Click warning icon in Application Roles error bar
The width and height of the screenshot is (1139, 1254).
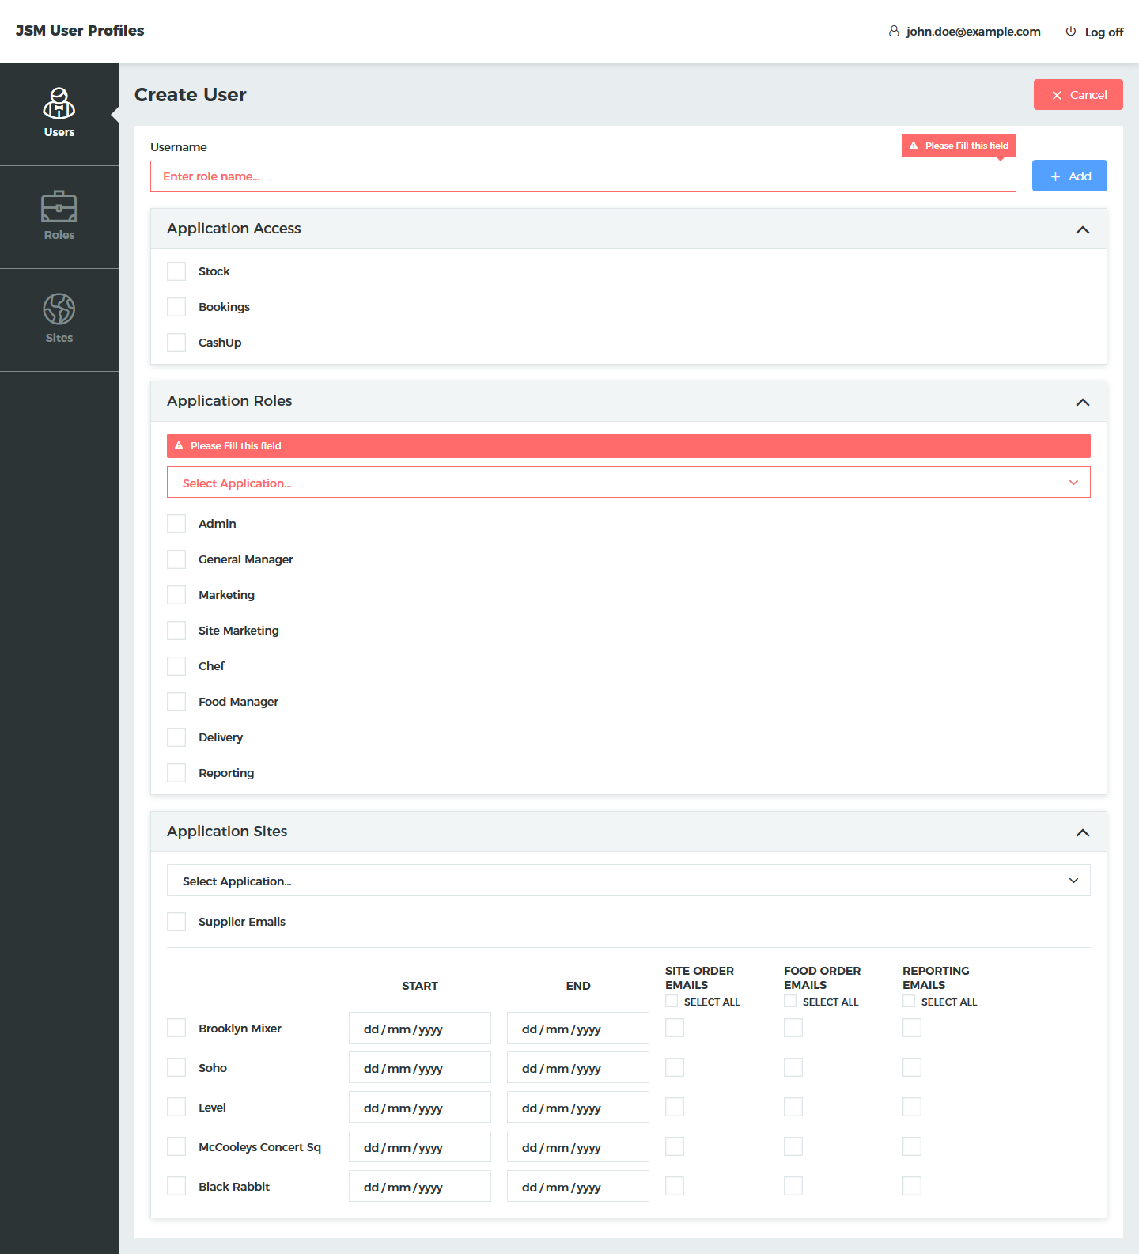(179, 445)
